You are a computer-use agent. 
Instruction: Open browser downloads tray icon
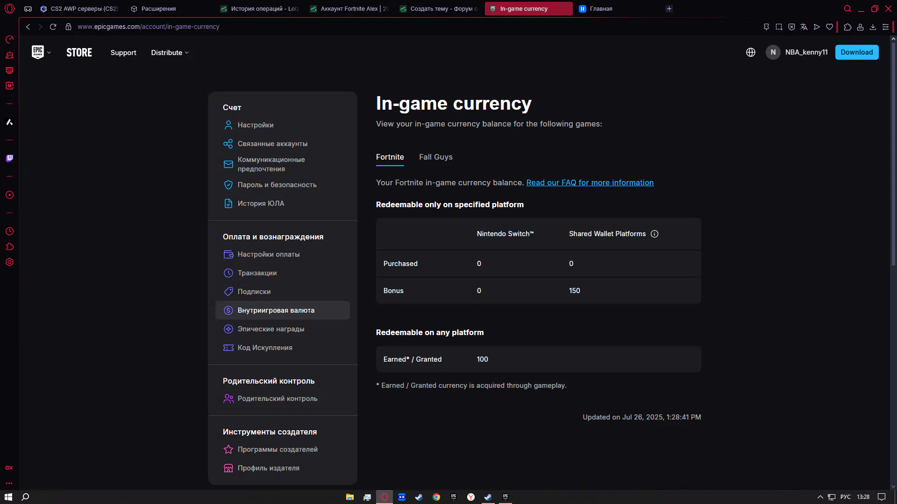pyautogui.click(x=873, y=27)
